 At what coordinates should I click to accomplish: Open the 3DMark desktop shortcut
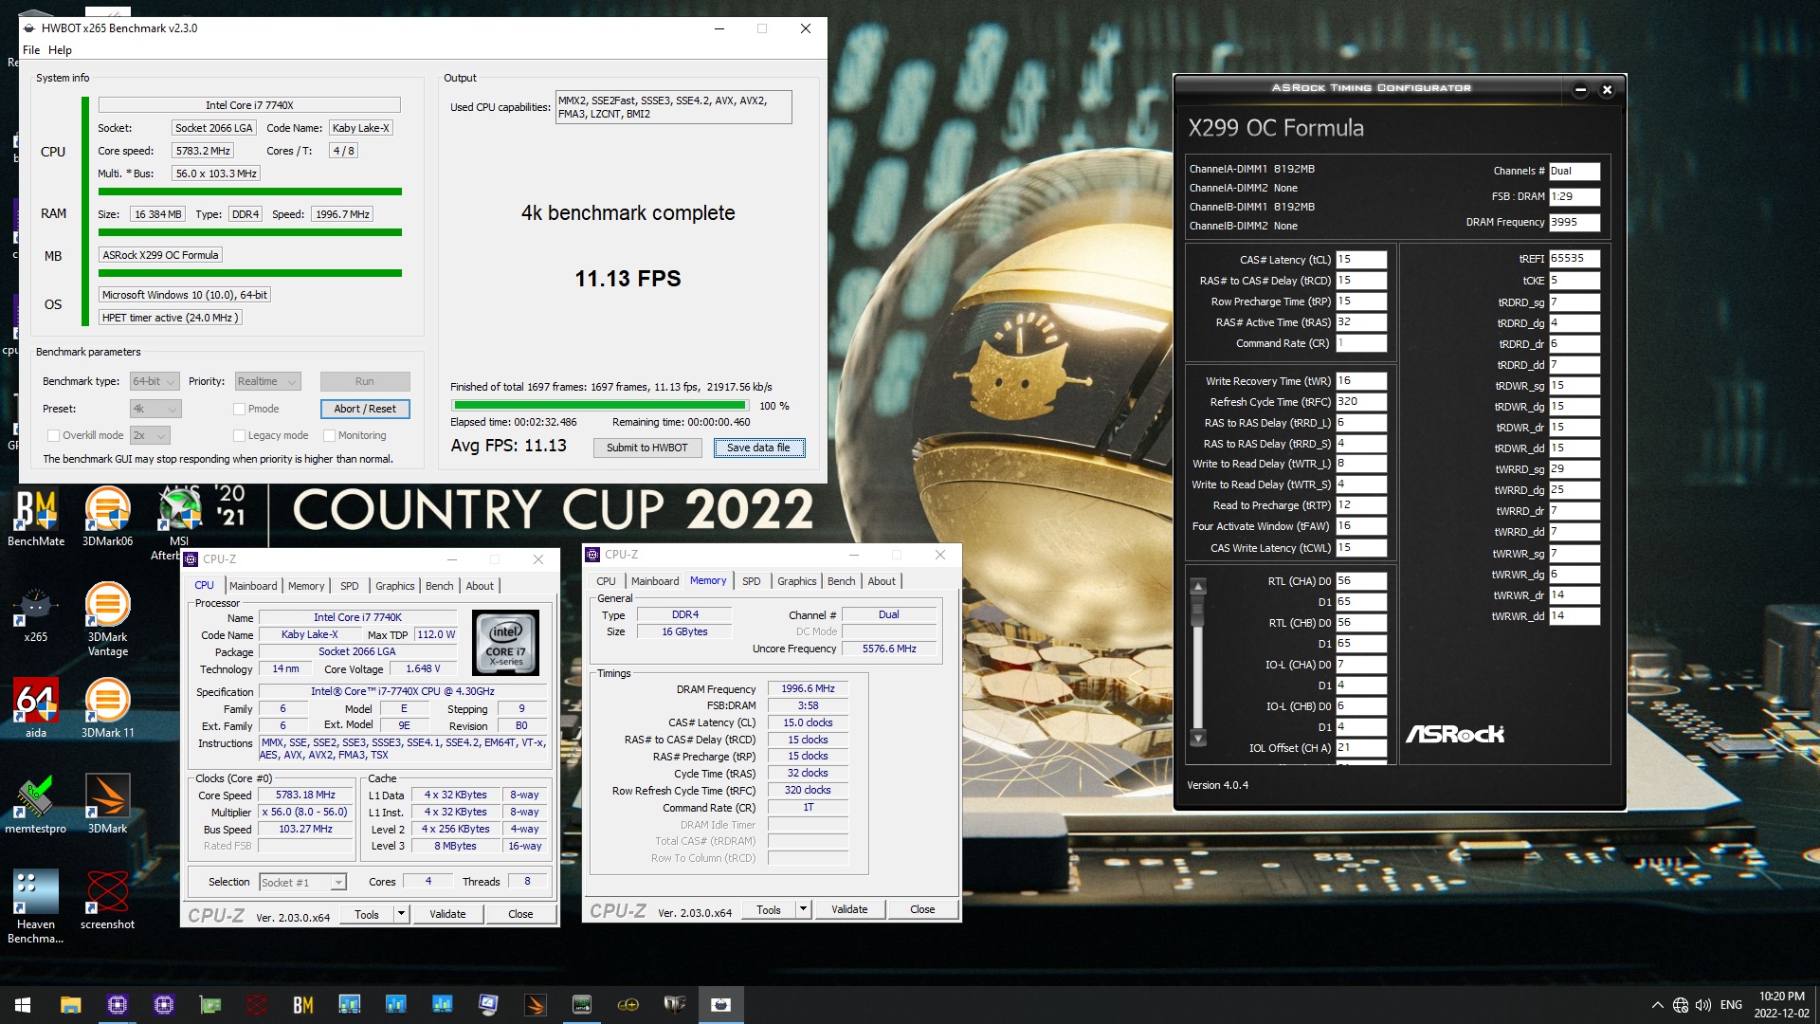tap(107, 804)
